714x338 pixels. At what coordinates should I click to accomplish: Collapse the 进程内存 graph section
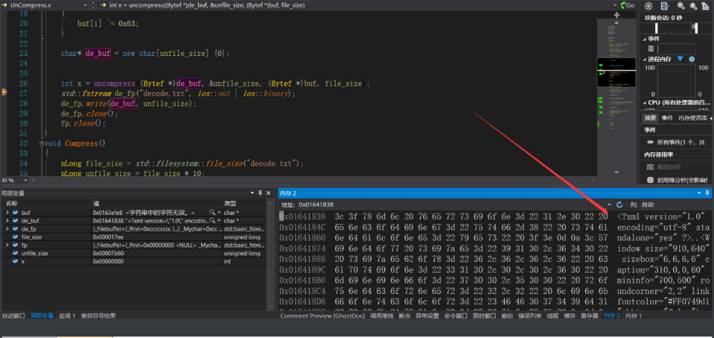pyautogui.click(x=644, y=59)
